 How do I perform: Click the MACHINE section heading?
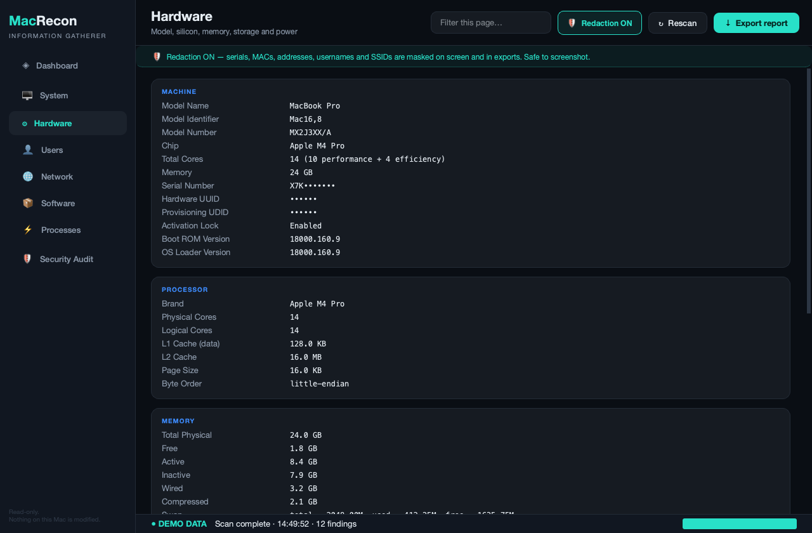[179, 91]
